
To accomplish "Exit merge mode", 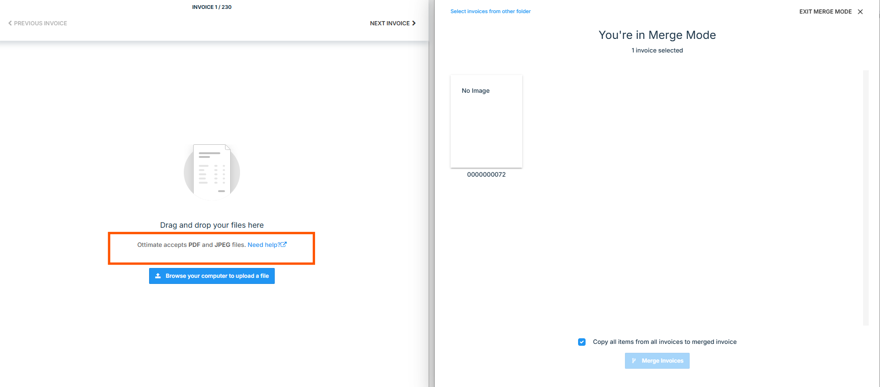I will (831, 12).
